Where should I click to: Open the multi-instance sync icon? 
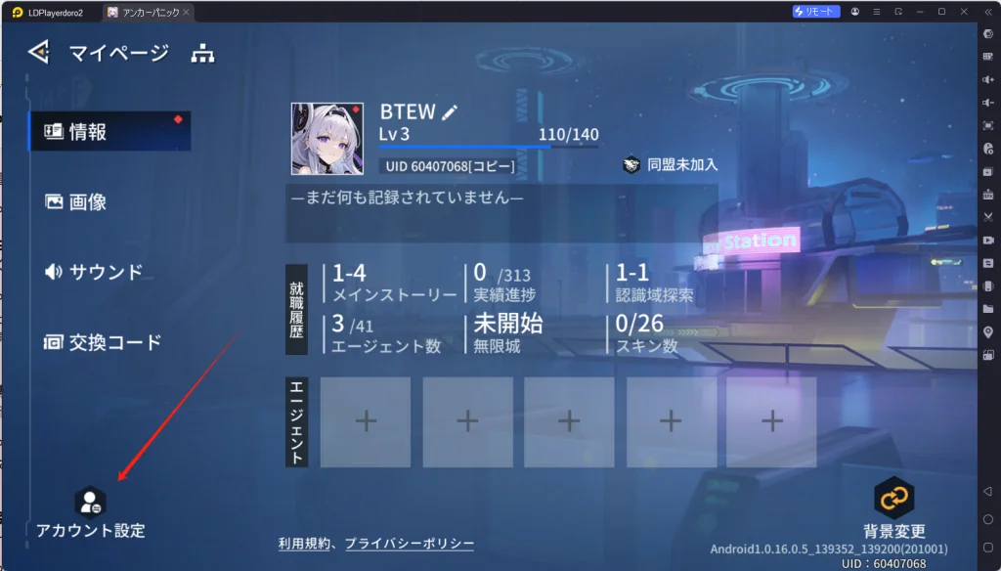988,172
